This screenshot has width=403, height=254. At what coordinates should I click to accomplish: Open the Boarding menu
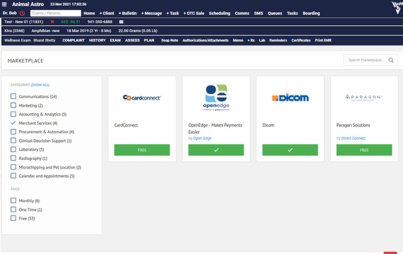point(311,13)
